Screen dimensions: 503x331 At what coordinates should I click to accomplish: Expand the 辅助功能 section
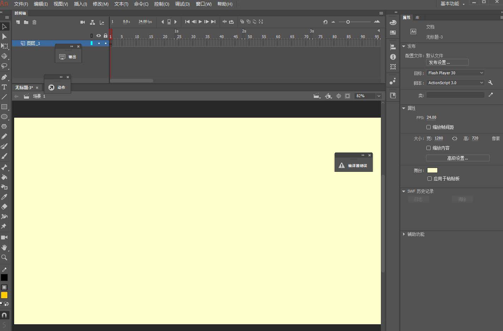(x=404, y=234)
